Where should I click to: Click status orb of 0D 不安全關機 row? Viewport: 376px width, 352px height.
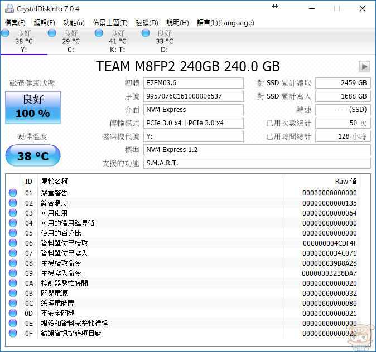tap(13, 313)
